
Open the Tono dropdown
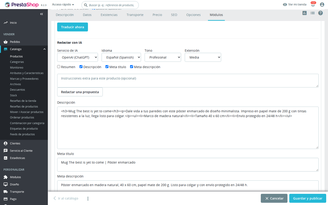click(x=163, y=57)
